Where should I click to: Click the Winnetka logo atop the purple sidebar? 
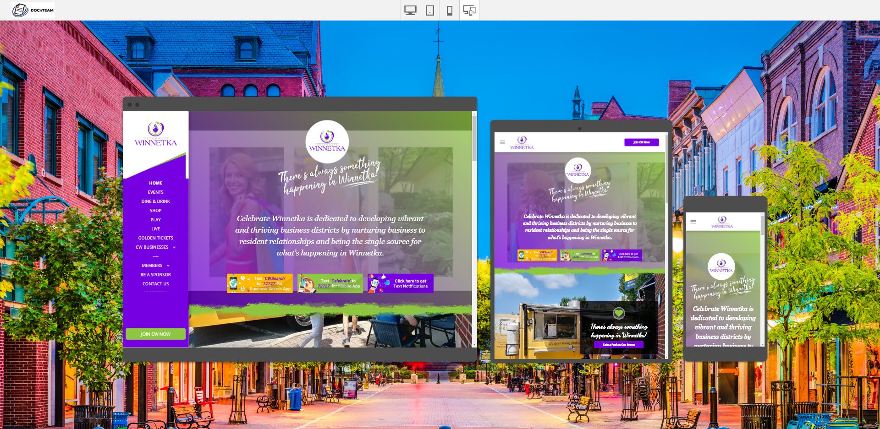155,133
